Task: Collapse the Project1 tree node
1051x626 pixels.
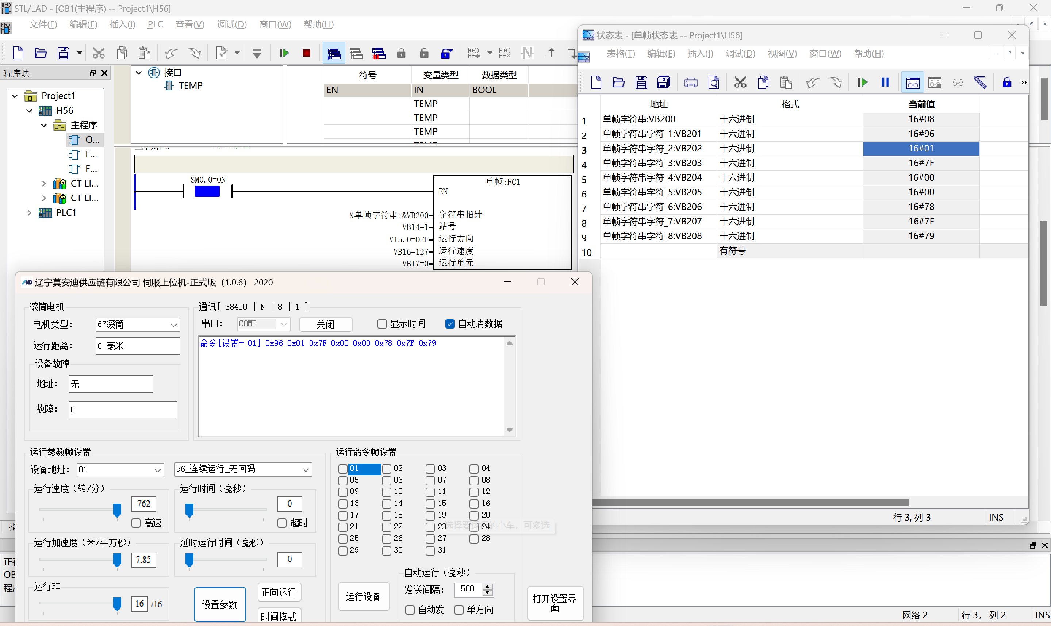Action: pos(15,96)
